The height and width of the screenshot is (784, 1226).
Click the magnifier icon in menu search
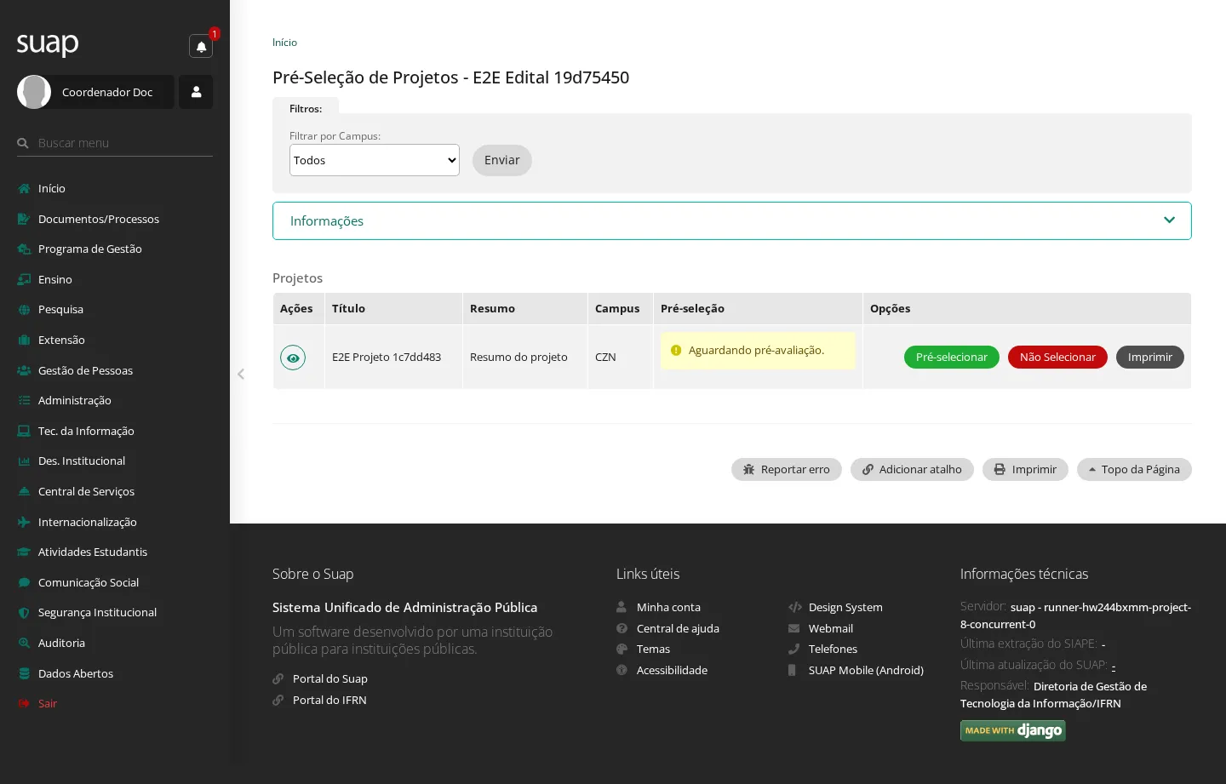coord(23,143)
